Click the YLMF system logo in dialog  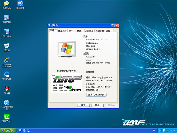point(67,83)
